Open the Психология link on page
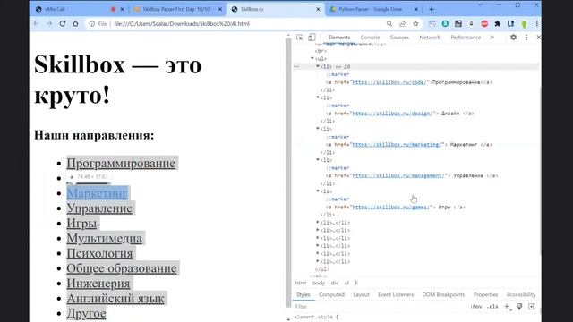 click(99, 253)
